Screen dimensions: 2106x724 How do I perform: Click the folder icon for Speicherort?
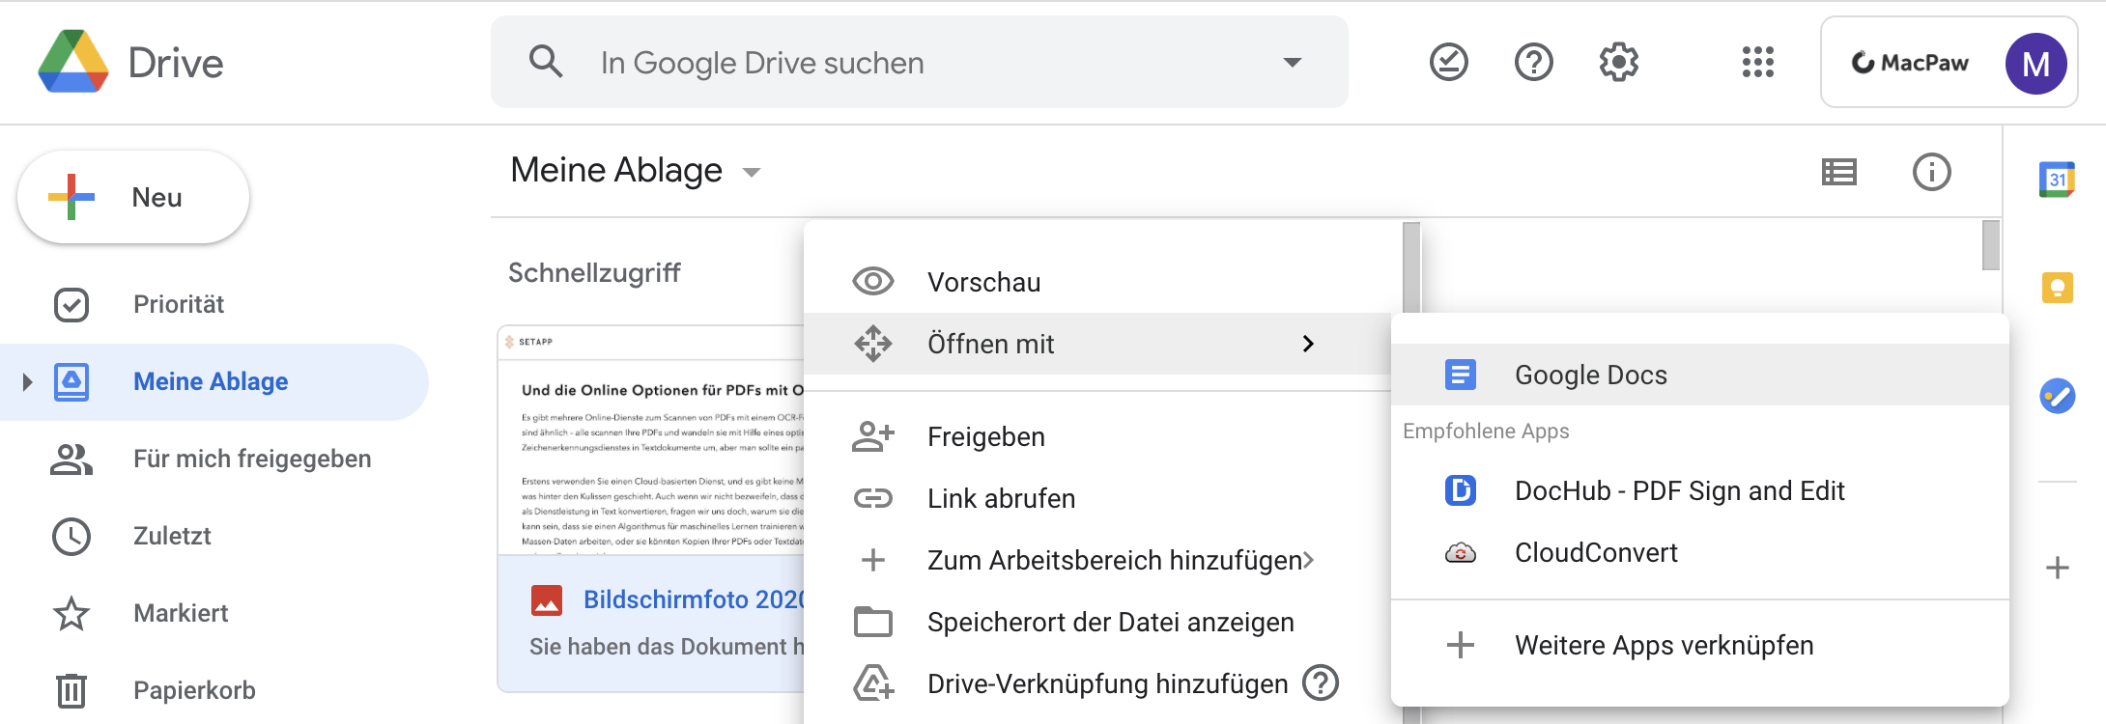(x=873, y=622)
